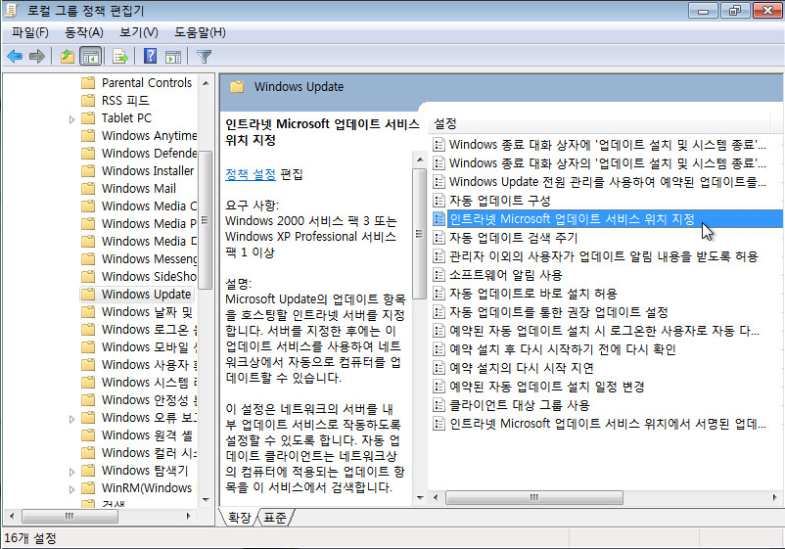Viewport: 785px width, 549px height.
Task: Click the 설정 column header
Action: coord(445,123)
